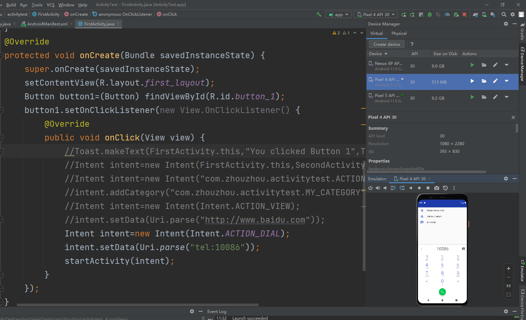Go to next highlighted error arrow
The width and height of the screenshot is (526, 320).
(361, 33)
